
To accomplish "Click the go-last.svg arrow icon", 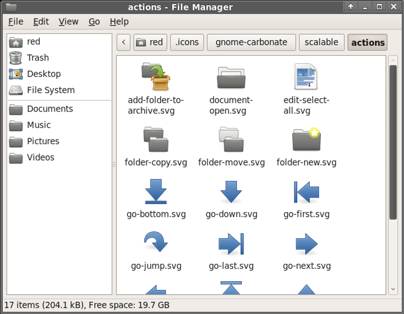I will coord(231,244).
